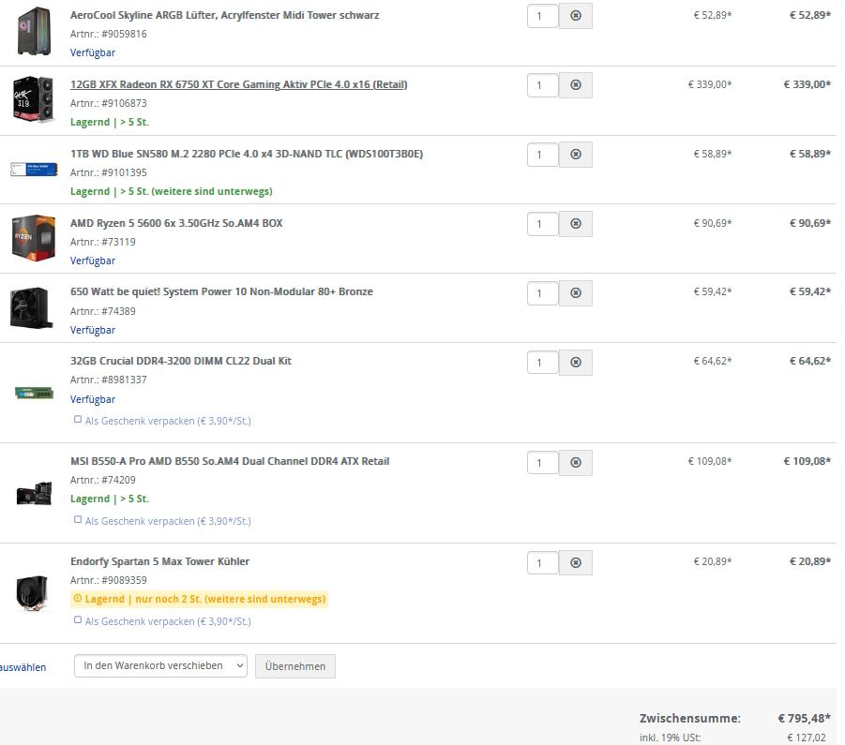The image size is (845, 745).
Task: Open AMD Ryzen box thumbnail
Action: (34, 237)
